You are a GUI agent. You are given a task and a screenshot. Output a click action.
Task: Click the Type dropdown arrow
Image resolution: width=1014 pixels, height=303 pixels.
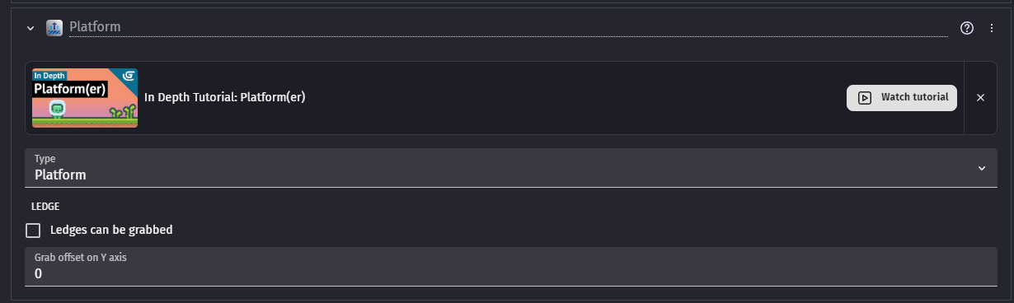(x=982, y=168)
